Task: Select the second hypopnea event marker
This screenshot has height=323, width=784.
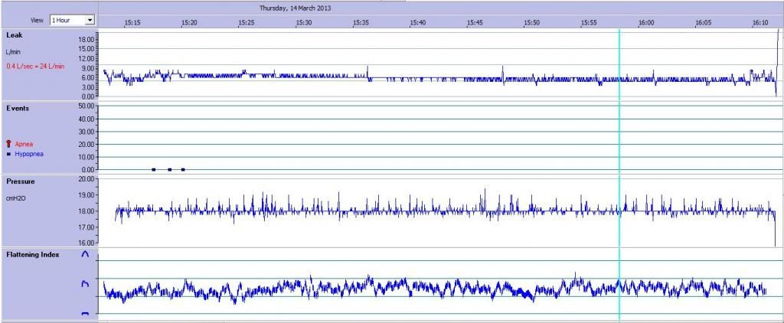Action: [x=169, y=169]
